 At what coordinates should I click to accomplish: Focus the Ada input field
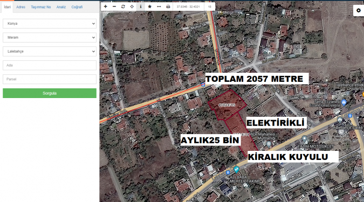click(x=50, y=65)
